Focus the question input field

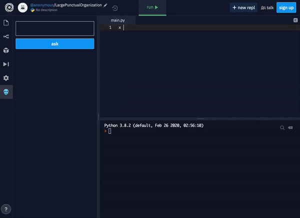[55, 29]
